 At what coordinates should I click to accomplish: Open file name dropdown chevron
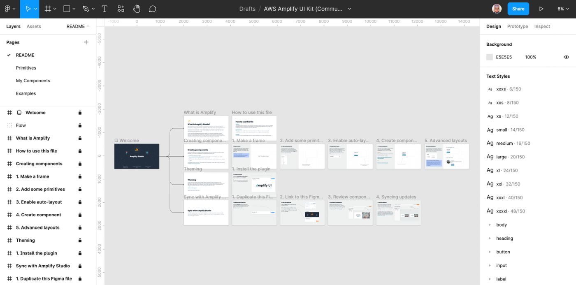[x=350, y=9]
